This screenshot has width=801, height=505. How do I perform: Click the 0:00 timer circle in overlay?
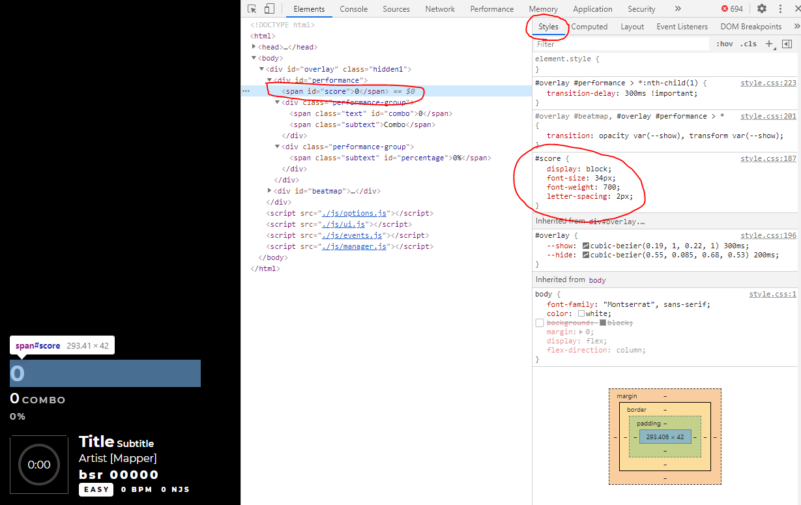point(39,465)
